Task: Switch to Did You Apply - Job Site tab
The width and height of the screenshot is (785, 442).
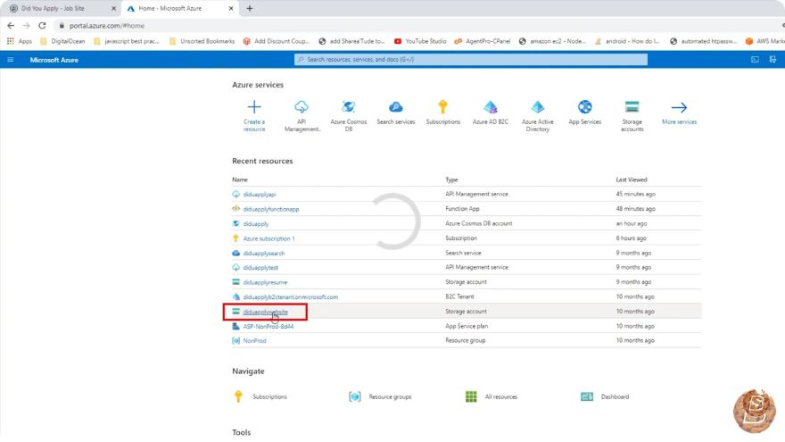Action: 61,9
